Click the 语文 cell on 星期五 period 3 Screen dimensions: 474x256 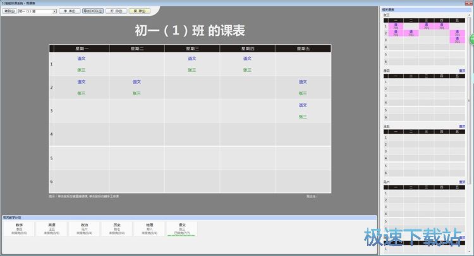pyautogui.click(x=303, y=111)
